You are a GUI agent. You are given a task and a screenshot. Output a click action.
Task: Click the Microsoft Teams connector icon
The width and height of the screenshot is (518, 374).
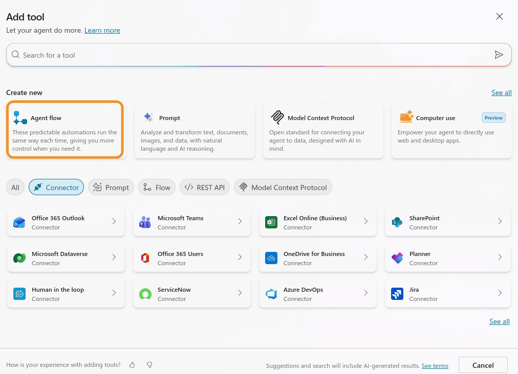tap(145, 222)
